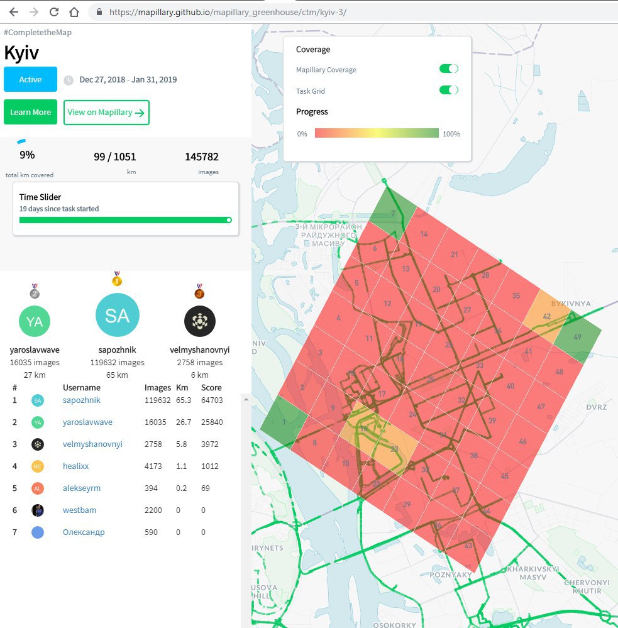Image resolution: width=618 pixels, height=628 pixels.
Task: Click small YA avatar in row 2
Action: pyautogui.click(x=38, y=422)
